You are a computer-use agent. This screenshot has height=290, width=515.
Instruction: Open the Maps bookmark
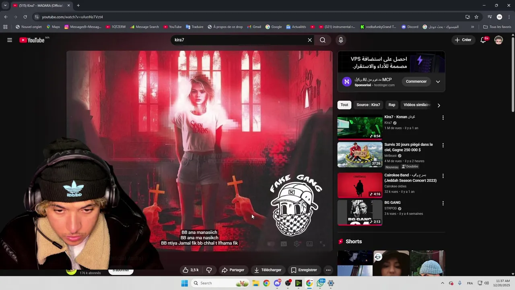tap(53, 27)
